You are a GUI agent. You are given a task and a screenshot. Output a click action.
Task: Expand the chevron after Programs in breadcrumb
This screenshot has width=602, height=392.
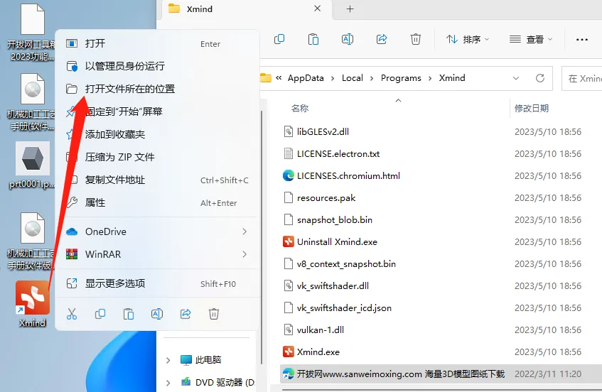coord(430,78)
